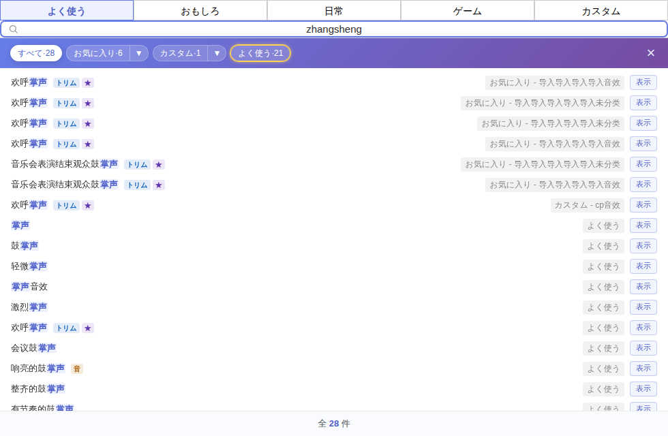Select the よく使う·21 filter chip
This screenshot has width=668, height=436.
coord(260,53)
